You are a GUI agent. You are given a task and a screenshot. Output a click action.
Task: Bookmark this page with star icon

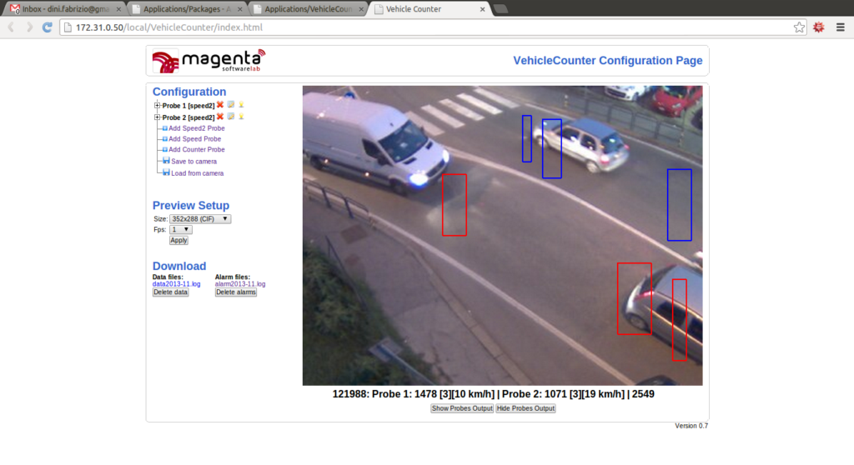coord(799,27)
